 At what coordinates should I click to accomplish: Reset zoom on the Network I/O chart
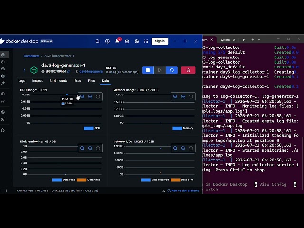coord(191,148)
